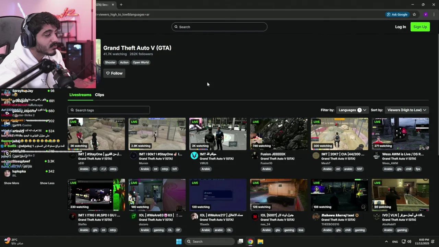The image size is (439, 247).
Task: Click the ksa tag under nas_24
Action: [301, 230]
